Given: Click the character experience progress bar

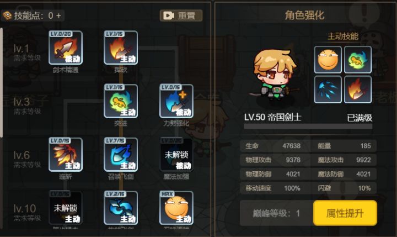Looking at the screenshot, I should pos(308,127).
